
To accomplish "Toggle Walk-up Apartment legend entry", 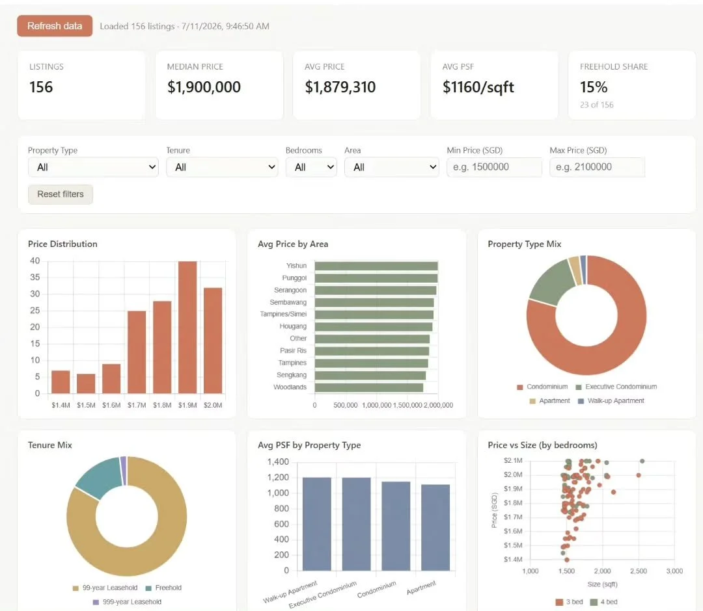I will tap(611, 401).
